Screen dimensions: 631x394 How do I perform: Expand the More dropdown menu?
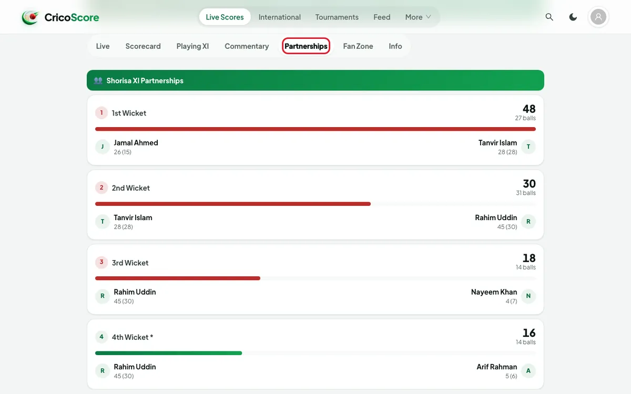click(x=418, y=17)
